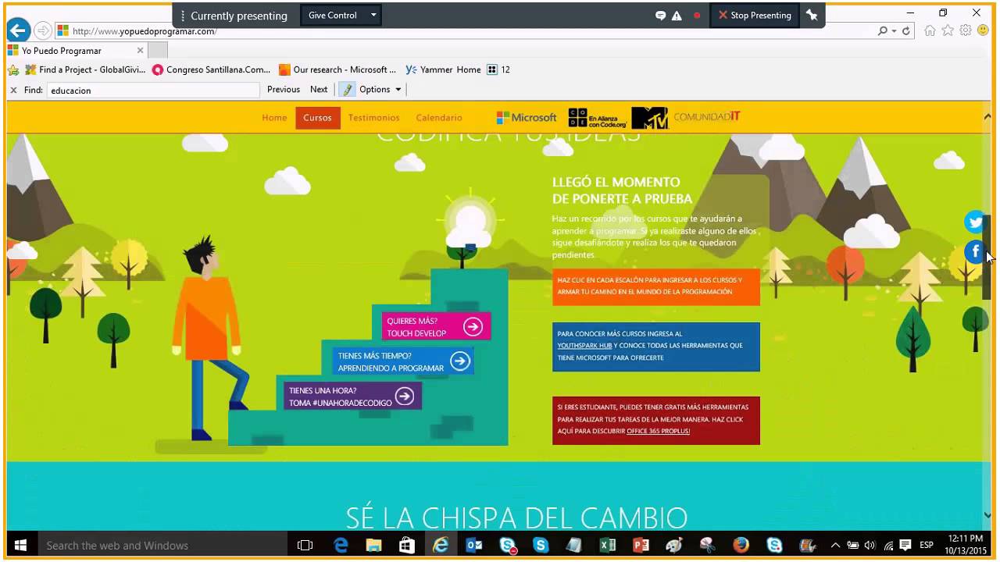Click the MTV logo
Viewport: 1000px width, 562px height.
650,118
